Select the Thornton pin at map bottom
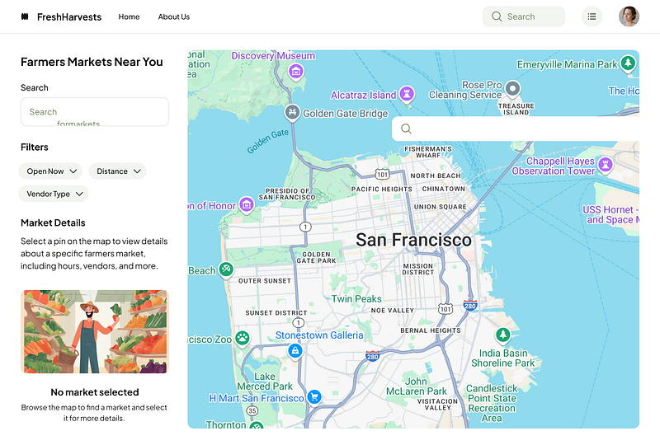 [257, 425]
